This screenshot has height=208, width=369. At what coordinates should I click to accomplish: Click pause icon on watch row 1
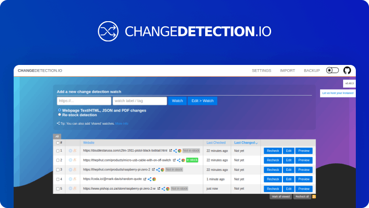click(x=71, y=151)
